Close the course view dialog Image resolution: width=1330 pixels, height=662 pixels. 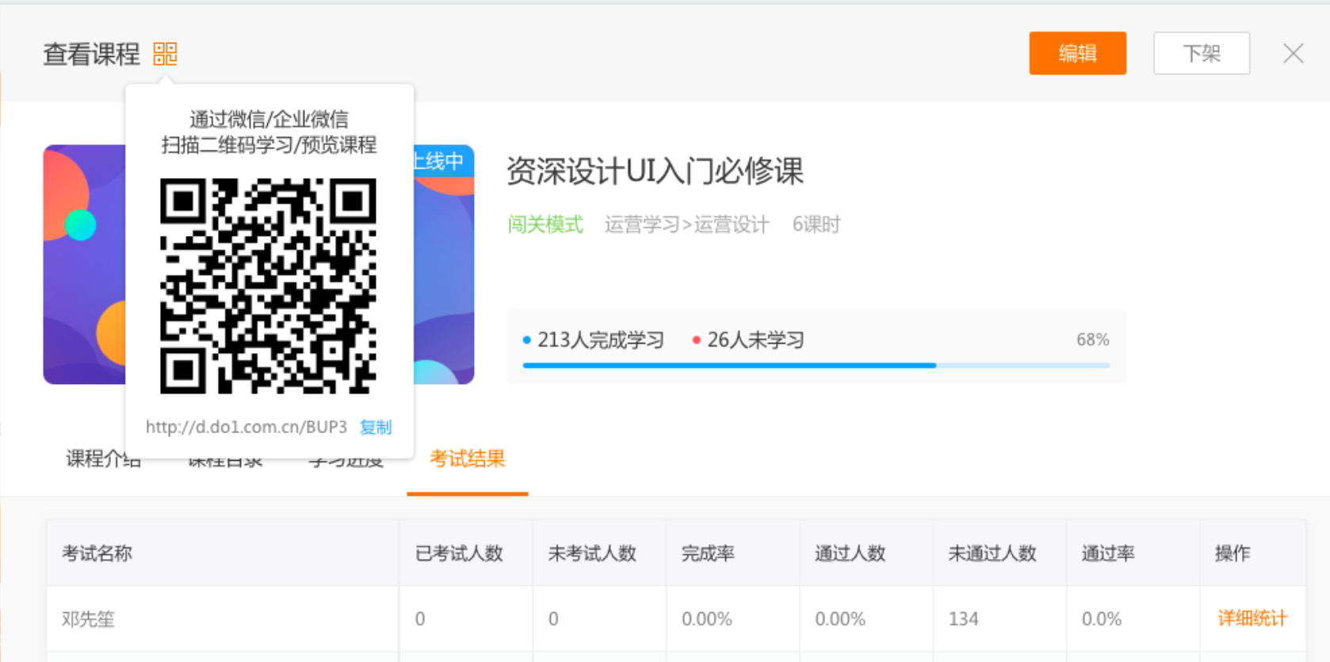tap(1293, 54)
